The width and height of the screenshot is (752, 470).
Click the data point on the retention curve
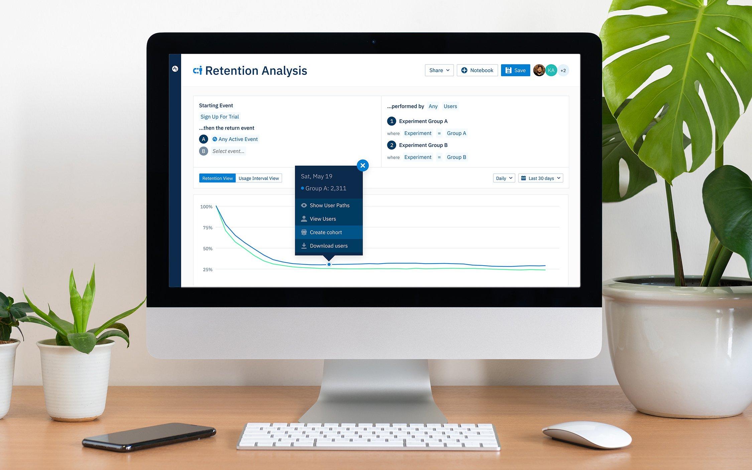(329, 264)
